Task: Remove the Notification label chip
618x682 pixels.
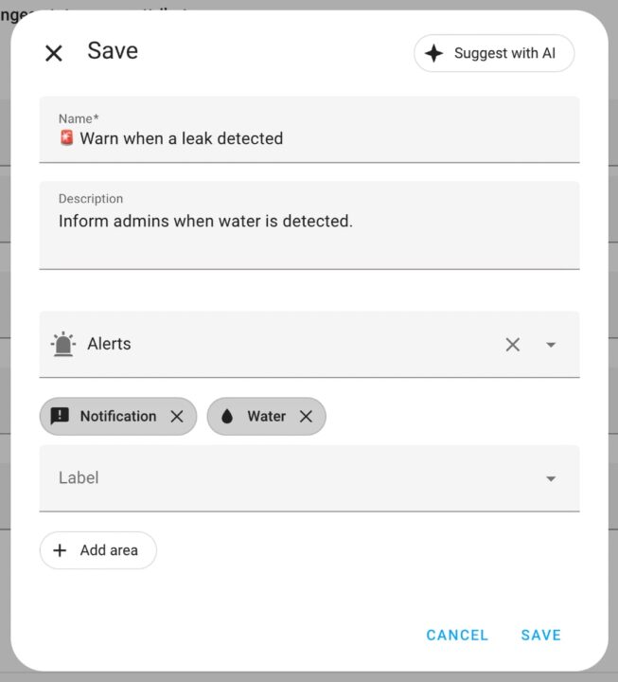Action: click(177, 416)
